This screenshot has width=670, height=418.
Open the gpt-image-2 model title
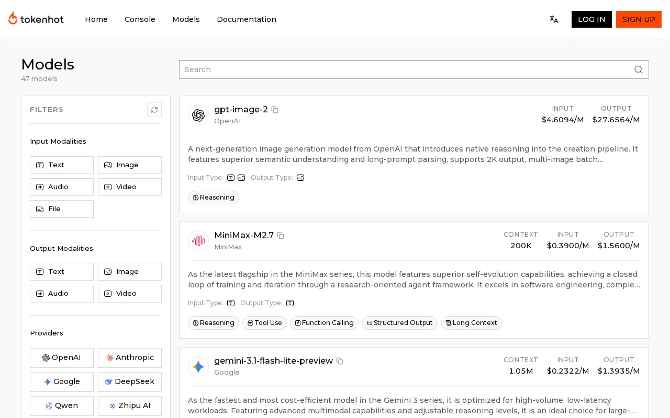coord(241,110)
